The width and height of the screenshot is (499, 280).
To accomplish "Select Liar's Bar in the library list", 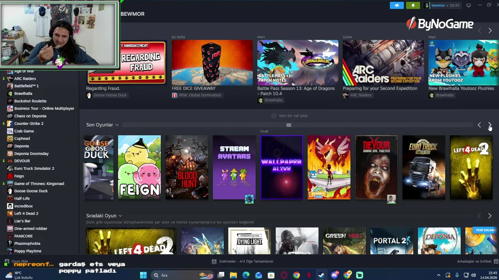I will tap(22, 221).
